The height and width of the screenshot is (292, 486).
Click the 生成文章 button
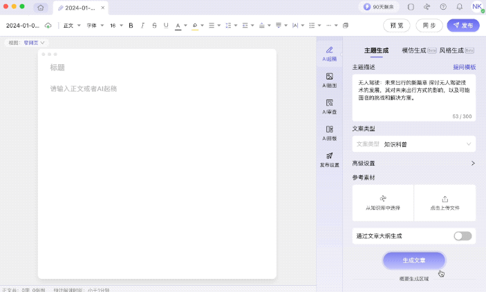413,260
